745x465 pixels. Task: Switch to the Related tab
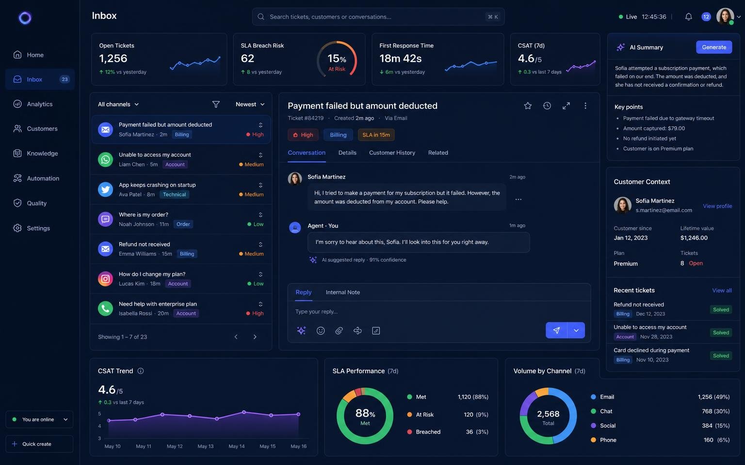click(x=438, y=153)
